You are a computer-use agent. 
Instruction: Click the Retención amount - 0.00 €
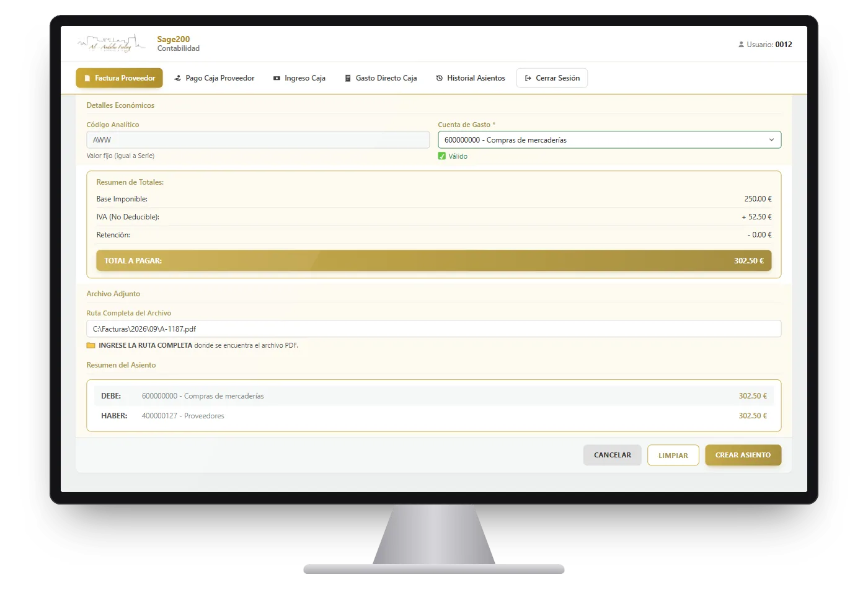759,235
